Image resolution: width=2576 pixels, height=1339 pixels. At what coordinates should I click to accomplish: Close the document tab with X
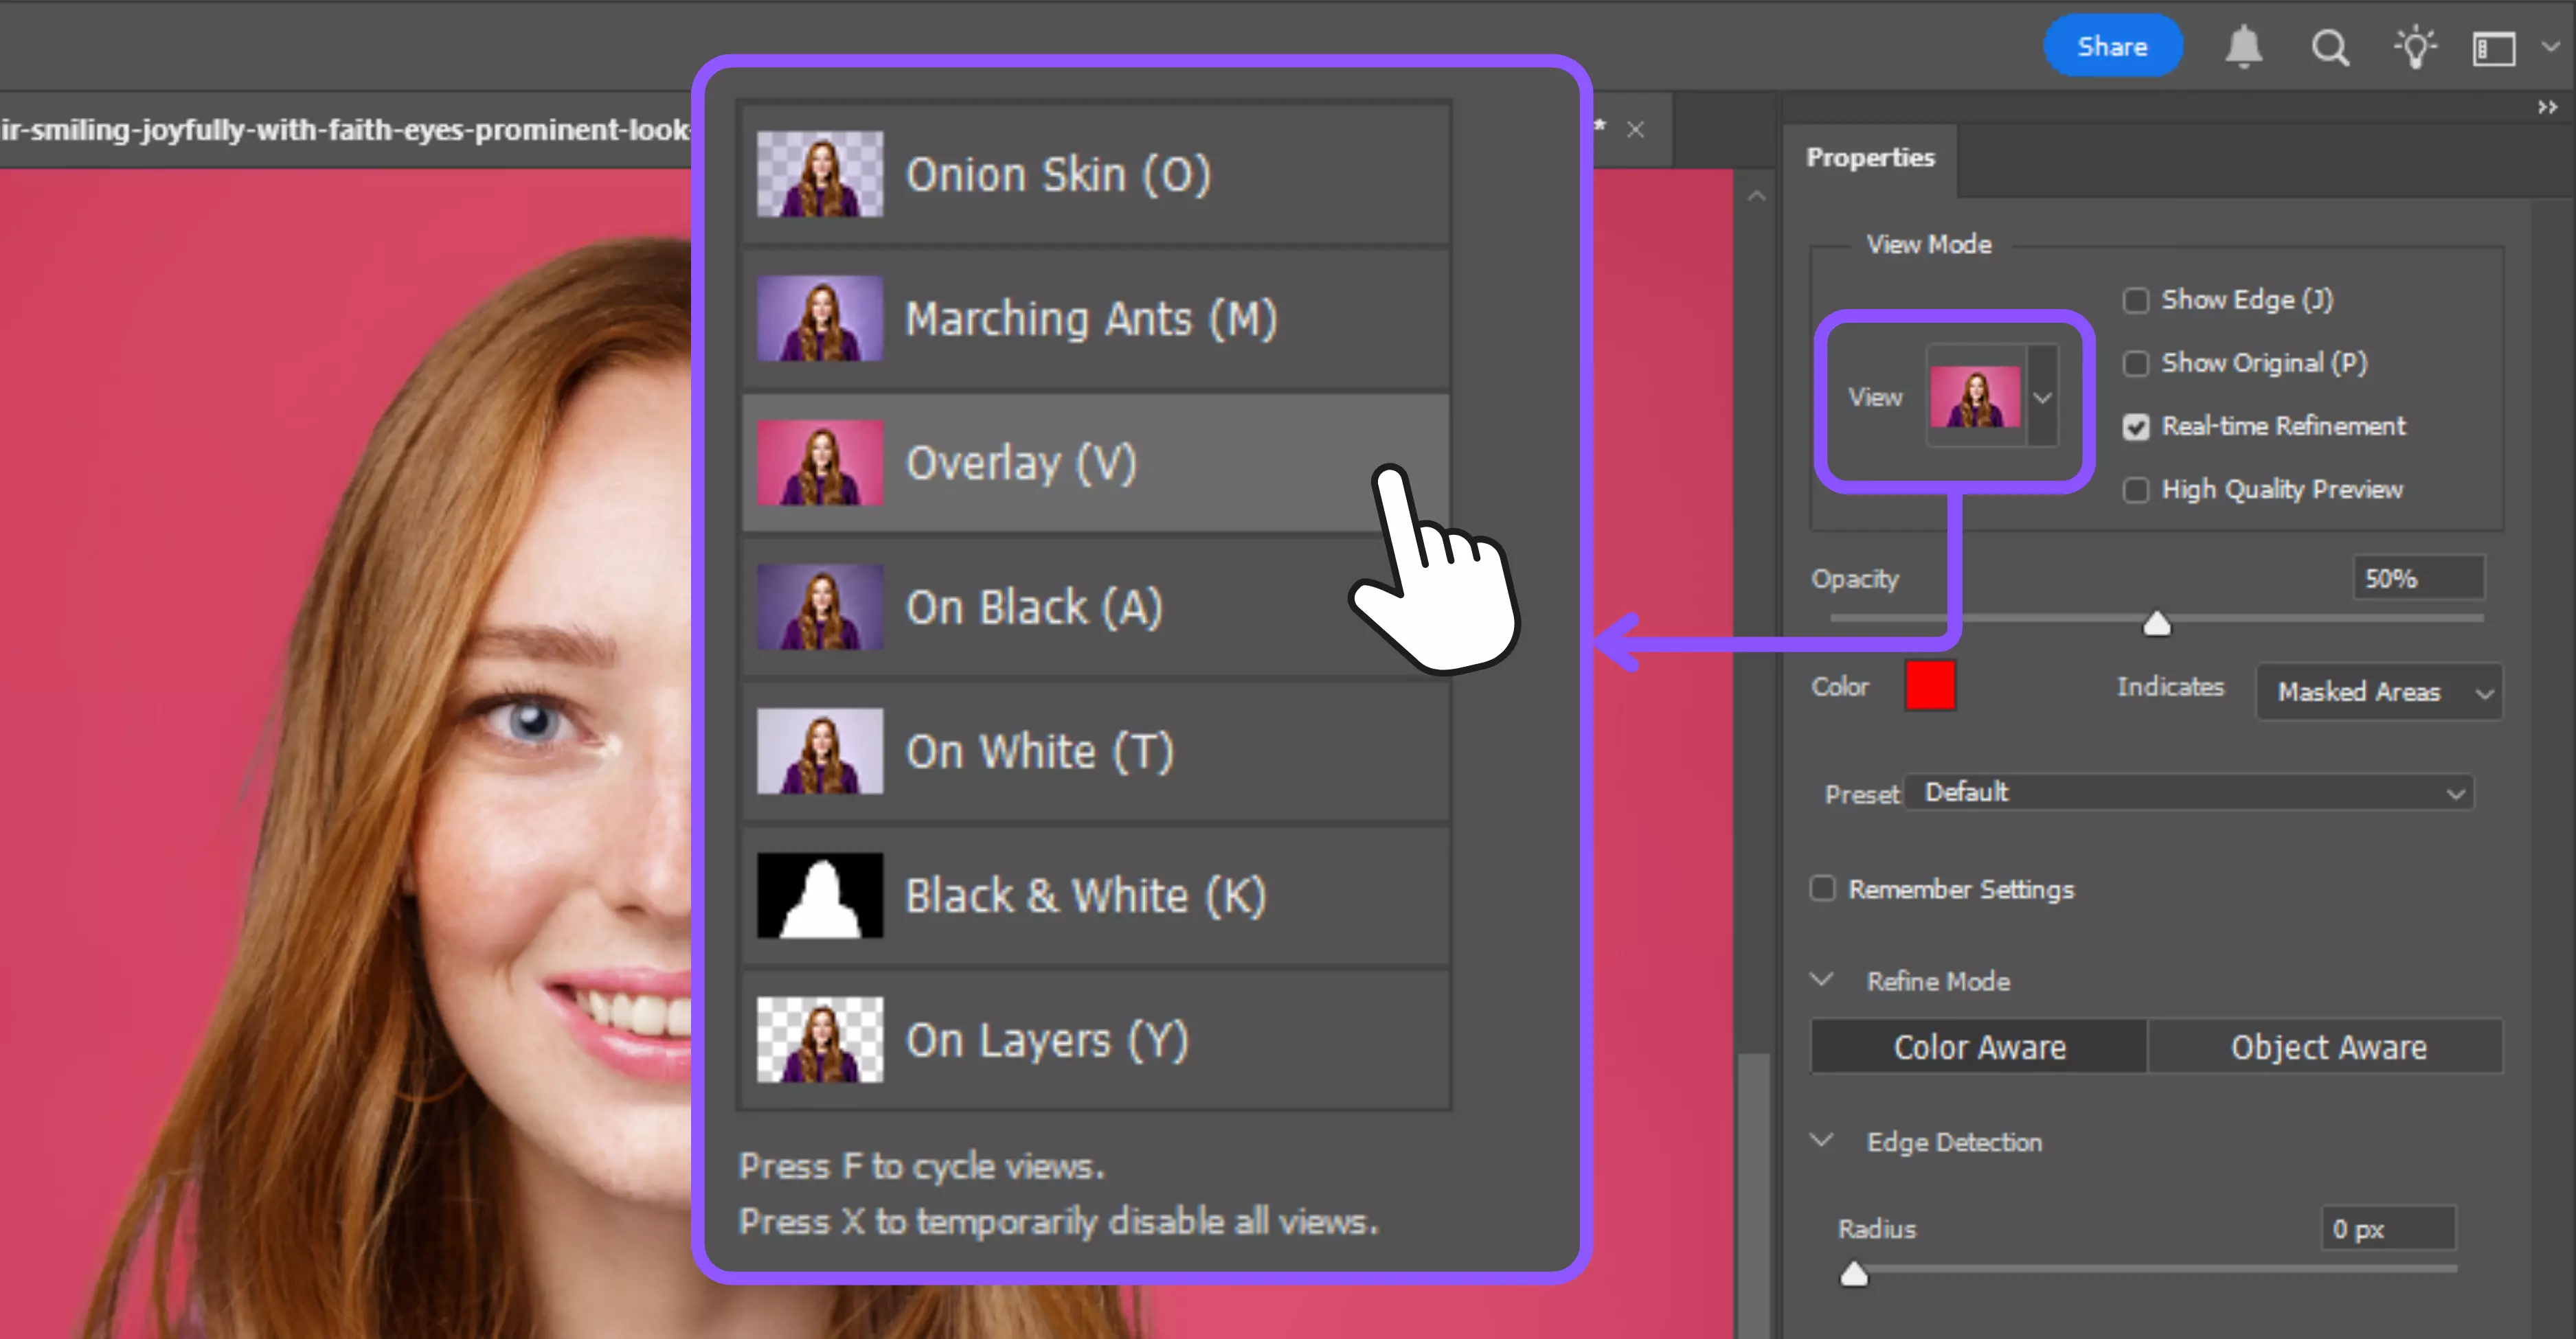(1635, 130)
